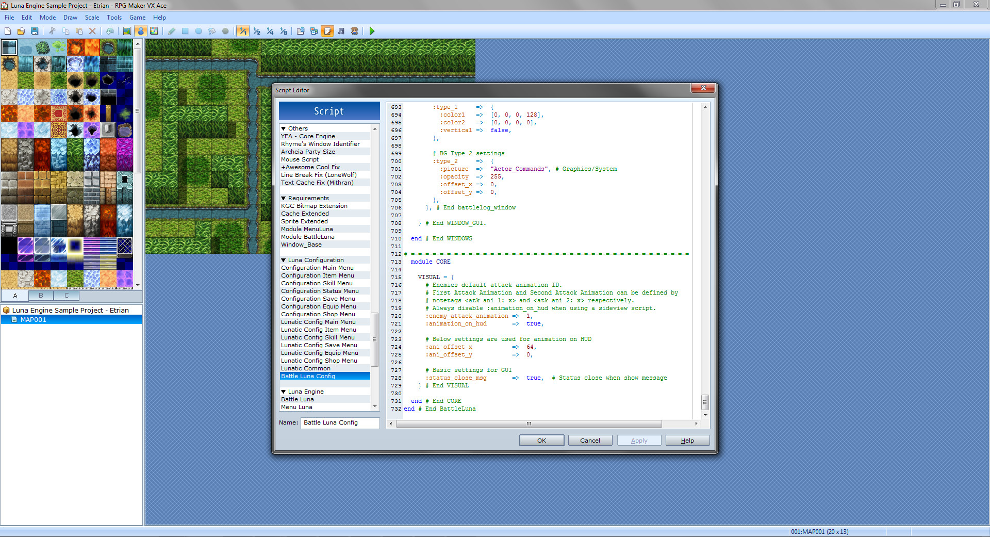
Task: Cancel the Script Editor dialog
Action: pos(590,440)
